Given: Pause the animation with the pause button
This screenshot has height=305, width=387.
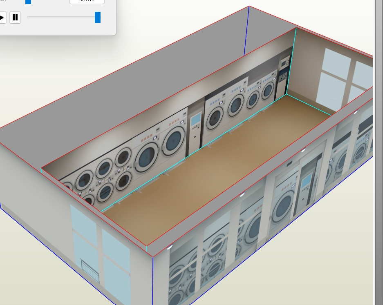Looking at the screenshot, I should (x=15, y=18).
